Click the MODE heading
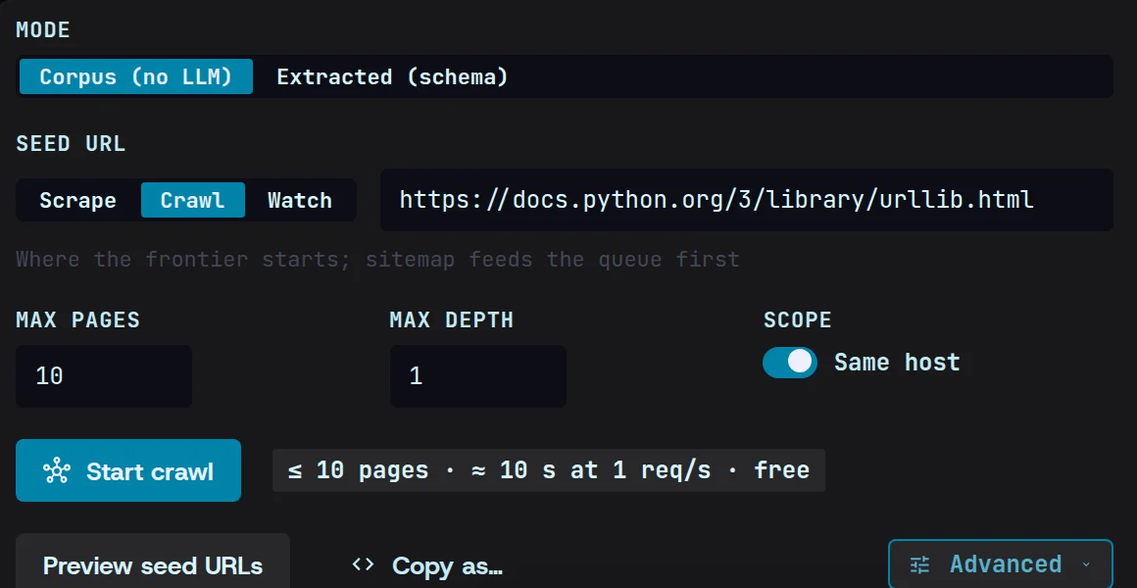The width and height of the screenshot is (1137, 588). 43,30
